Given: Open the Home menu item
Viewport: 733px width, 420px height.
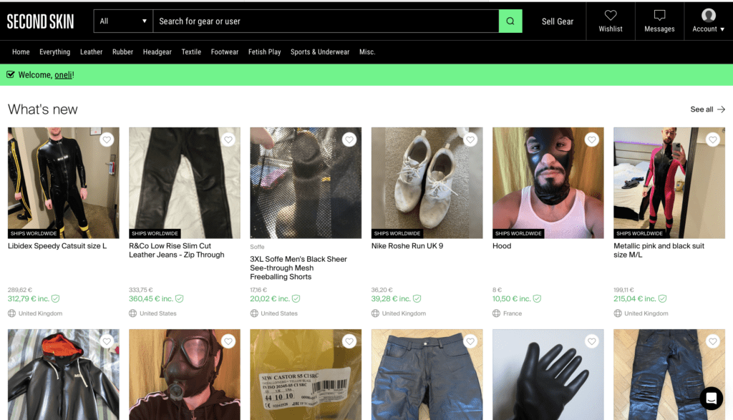Looking at the screenshot, I should [21, 52].
